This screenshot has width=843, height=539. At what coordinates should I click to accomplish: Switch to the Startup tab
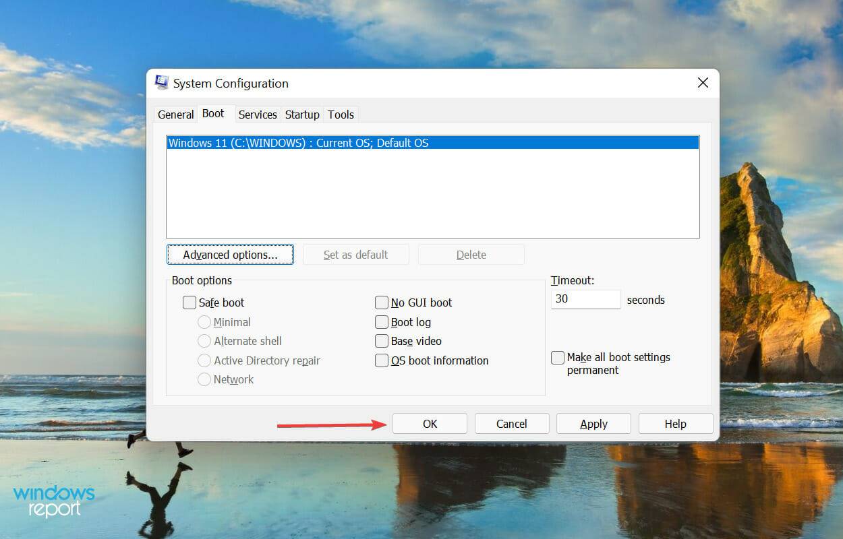(x=301, y=115)
